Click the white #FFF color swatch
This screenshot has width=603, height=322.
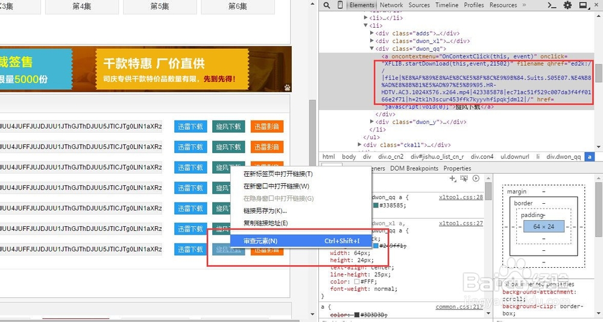pyautogui.click(x=356, y=282)
